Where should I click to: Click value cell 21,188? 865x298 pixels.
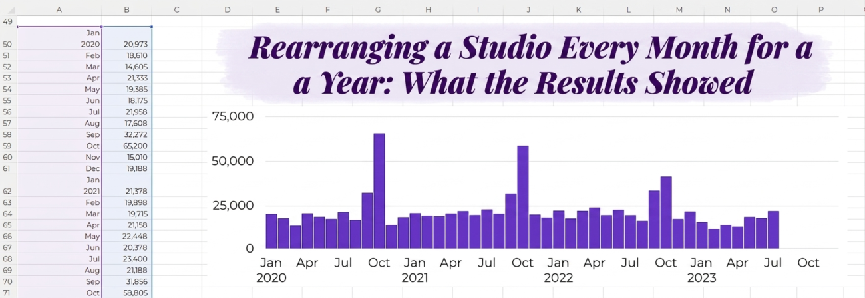click(x=126, y=270)
